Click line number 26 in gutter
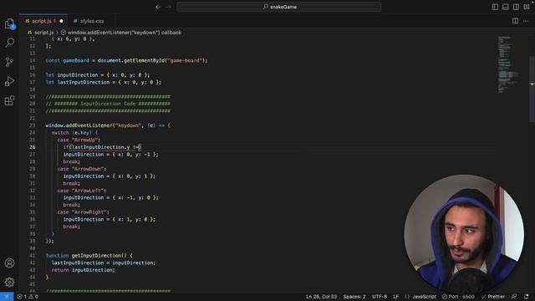Viewport: 535px width, 301px height. coord(32,147)
